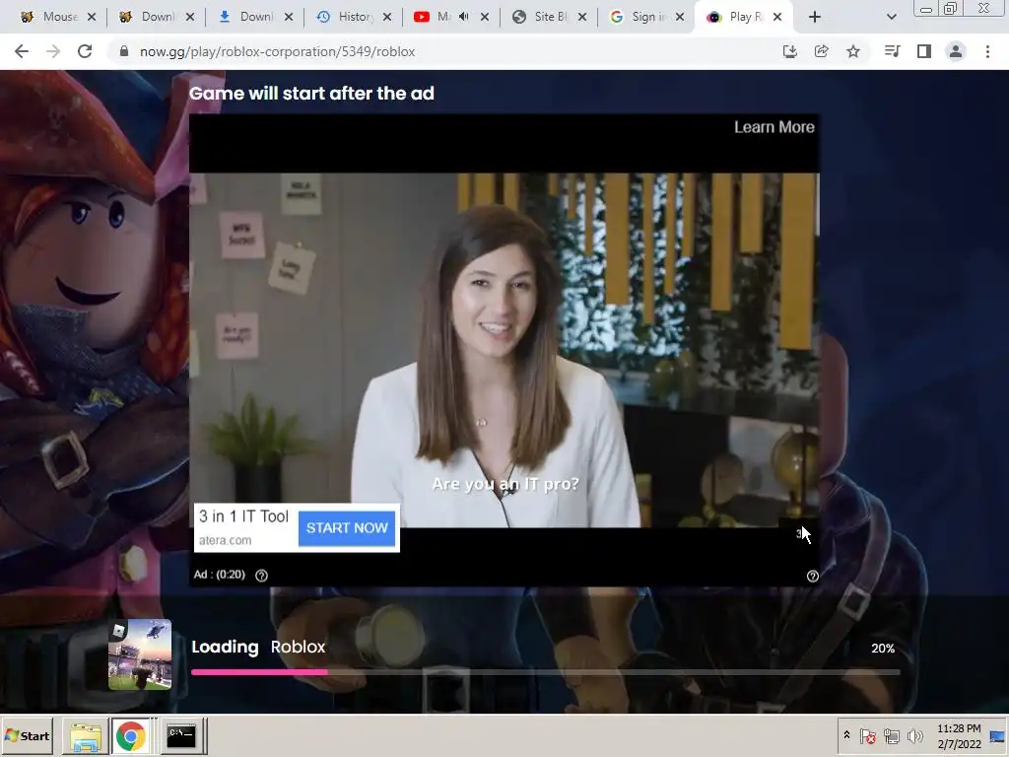Click the show desktop icon in tray
1009x757 pixels.
click(x=998, y=736)
